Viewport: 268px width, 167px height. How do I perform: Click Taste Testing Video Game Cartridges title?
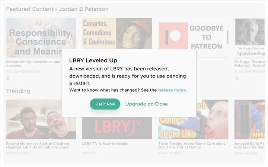coord(193,145)
